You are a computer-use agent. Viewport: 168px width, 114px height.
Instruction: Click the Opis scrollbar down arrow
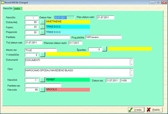132,75
